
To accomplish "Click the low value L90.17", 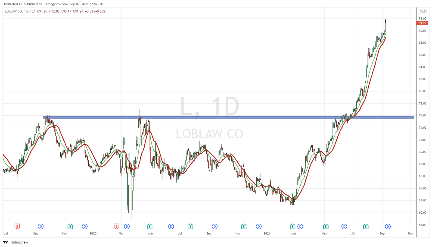I will point(66,11).
